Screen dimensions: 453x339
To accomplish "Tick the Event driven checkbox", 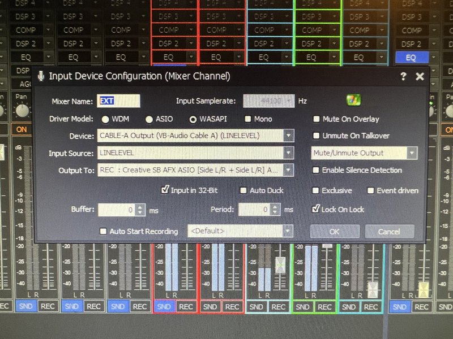I will click(370, 190).
